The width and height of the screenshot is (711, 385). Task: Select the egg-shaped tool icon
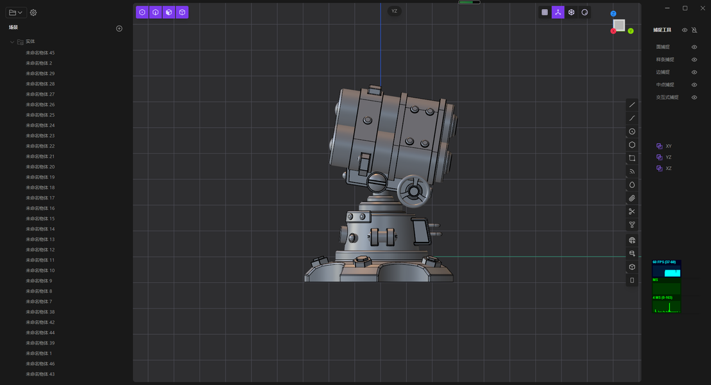(632, 185)
